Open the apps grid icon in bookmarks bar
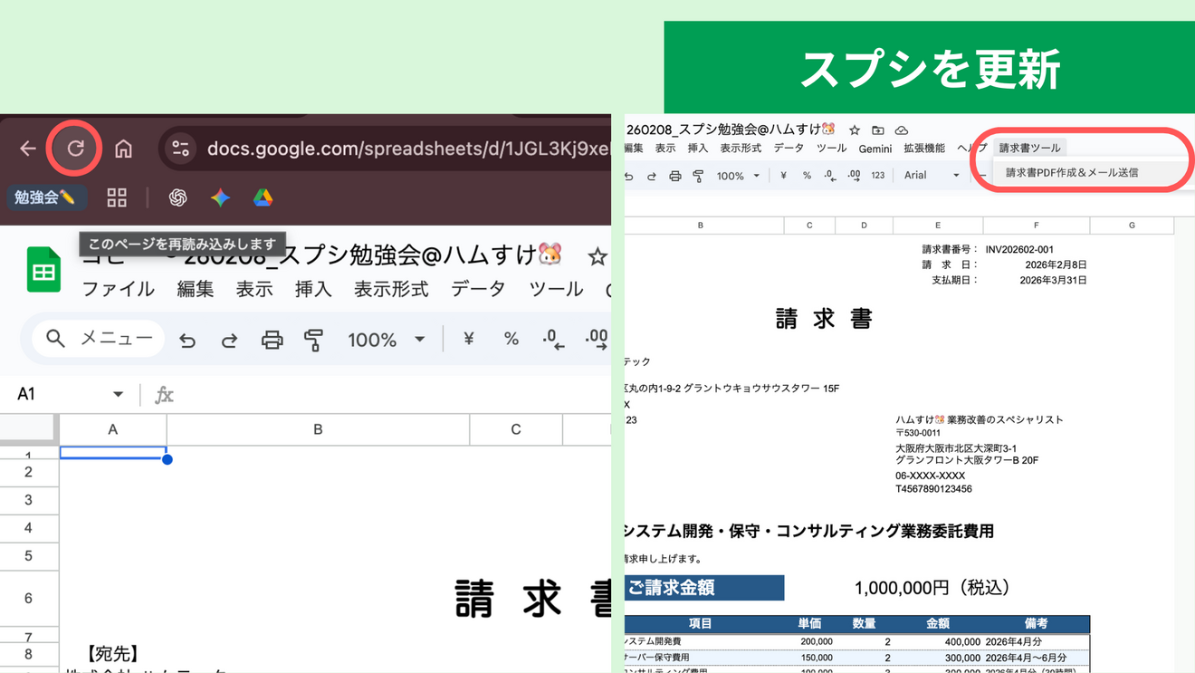The width and height of the screenshot is (1195, 673). (117, 197)
